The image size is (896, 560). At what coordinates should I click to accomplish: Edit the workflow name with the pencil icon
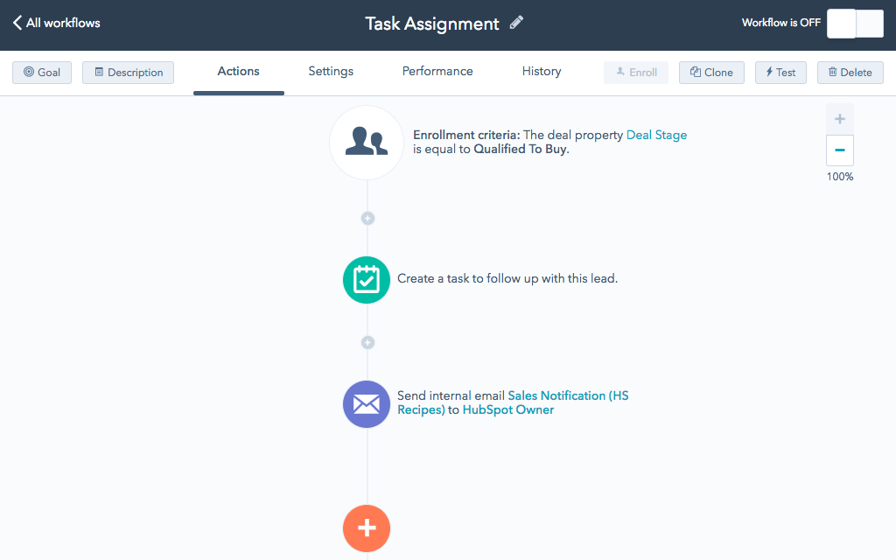click(x=515, y=23)
